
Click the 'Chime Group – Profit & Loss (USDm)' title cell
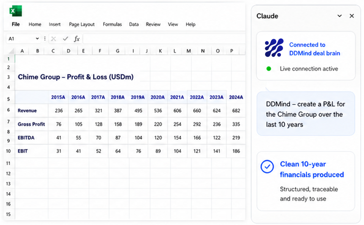pyautogui.click(x=76, y=77)
